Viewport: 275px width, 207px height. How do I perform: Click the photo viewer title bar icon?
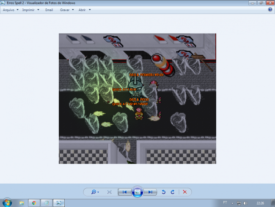coord(3,3)
